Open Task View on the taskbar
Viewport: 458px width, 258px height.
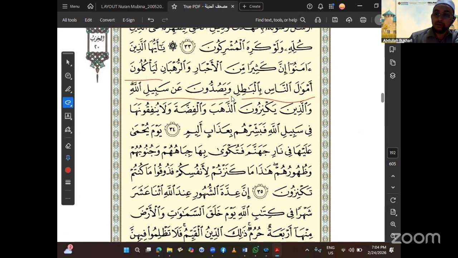point(148,250)
